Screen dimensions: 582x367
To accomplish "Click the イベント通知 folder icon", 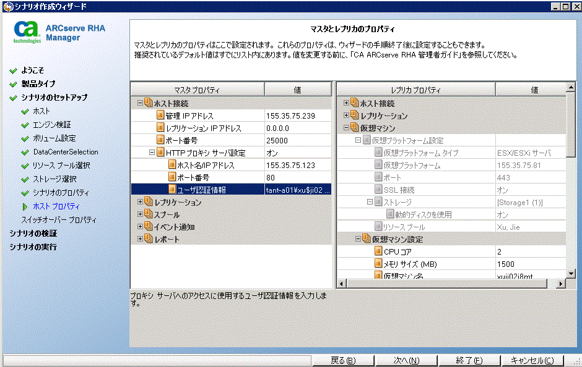I will (148, 226).
